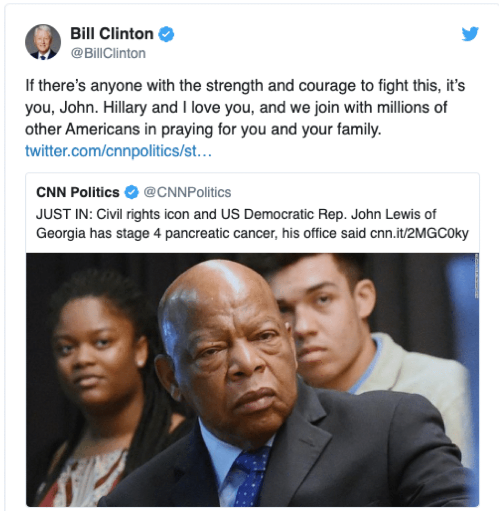Click the 'Georgia has stage 4 pancreatic cancer' line

253,234
